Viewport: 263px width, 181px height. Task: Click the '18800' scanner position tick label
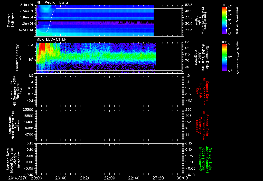coord(28,116)
